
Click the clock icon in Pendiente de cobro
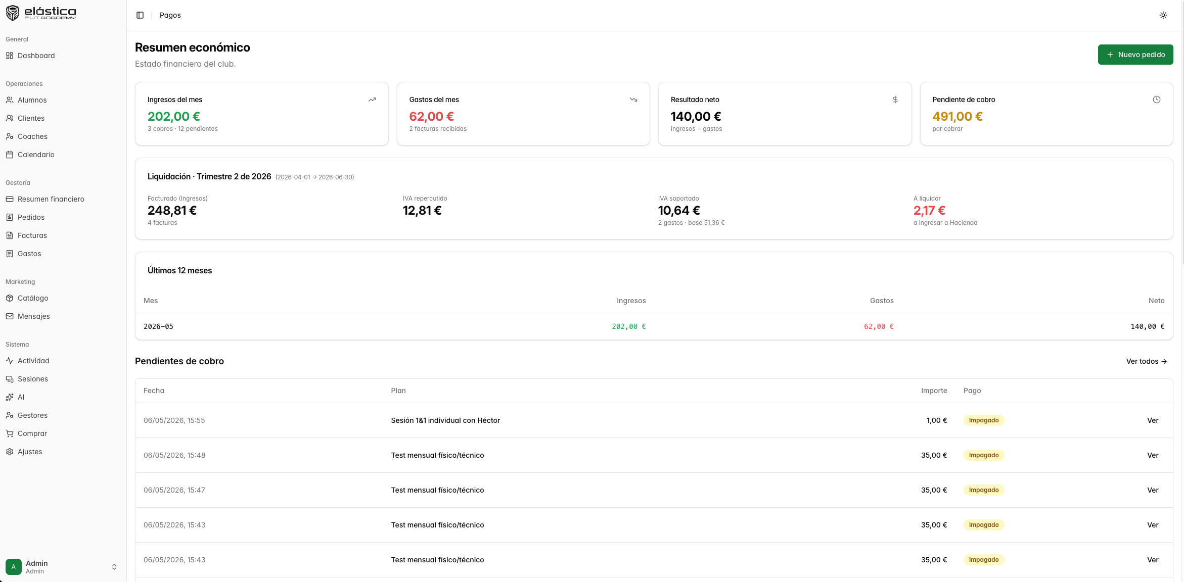coord(1157,100)
